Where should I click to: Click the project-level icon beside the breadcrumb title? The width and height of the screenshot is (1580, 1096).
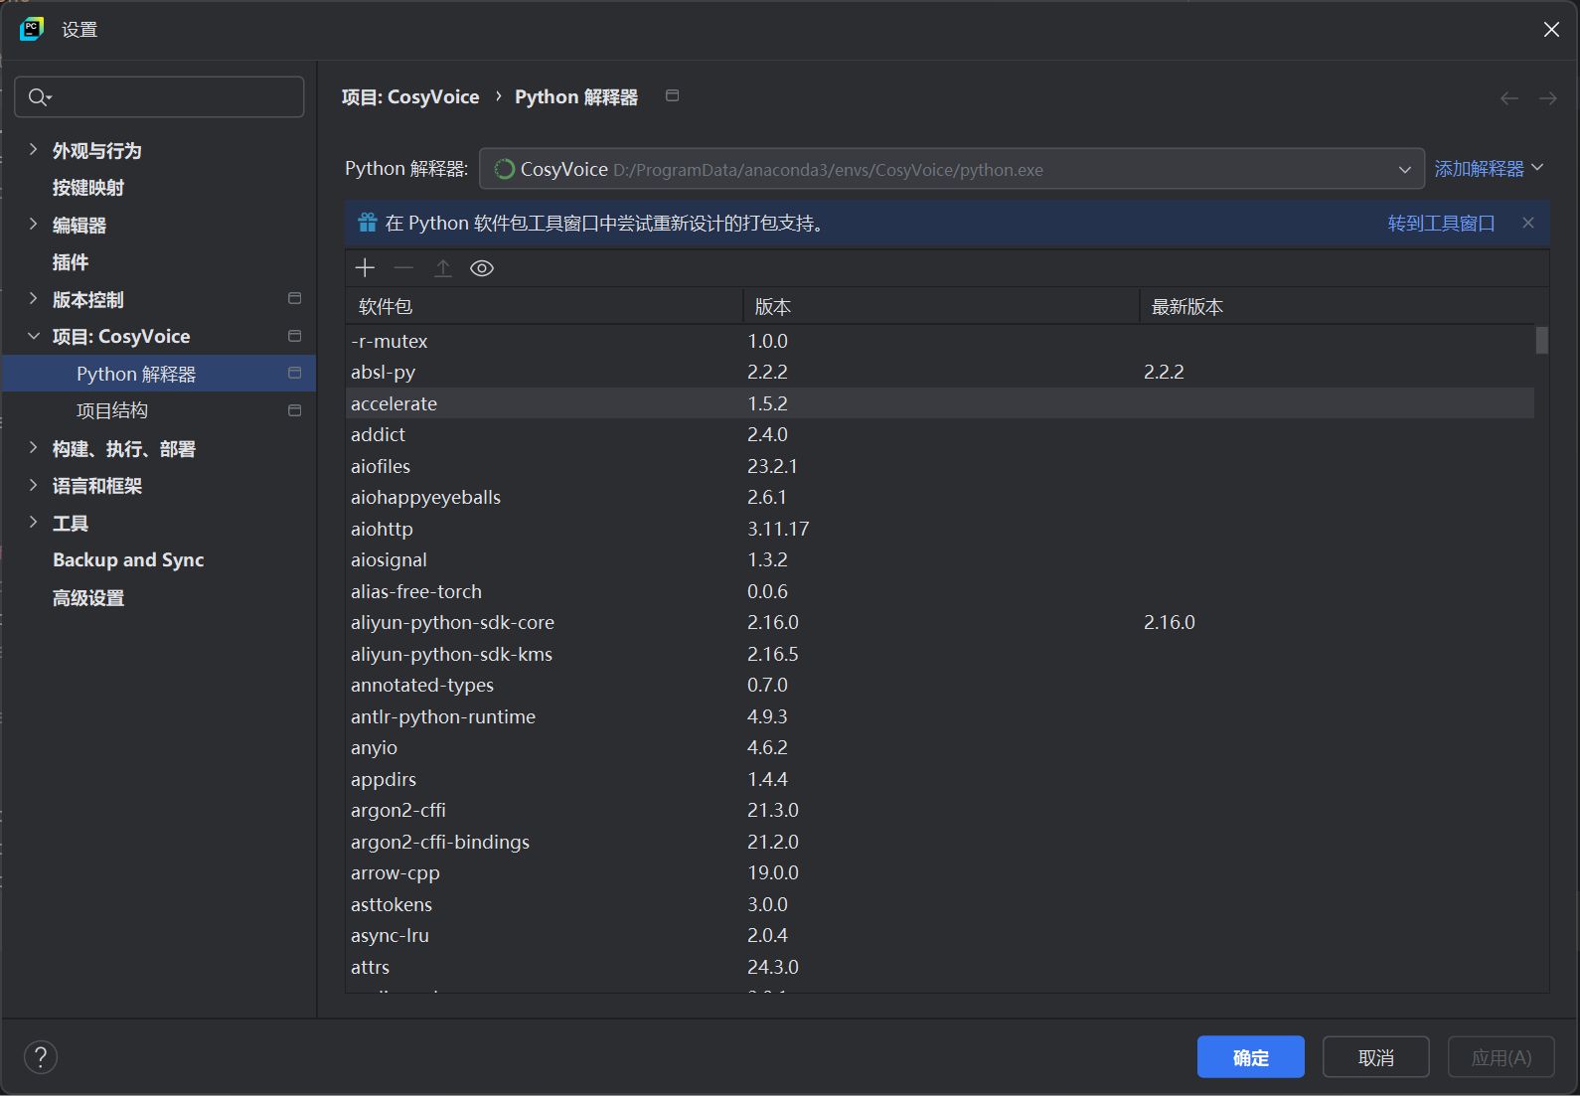[x=672, y=95]
